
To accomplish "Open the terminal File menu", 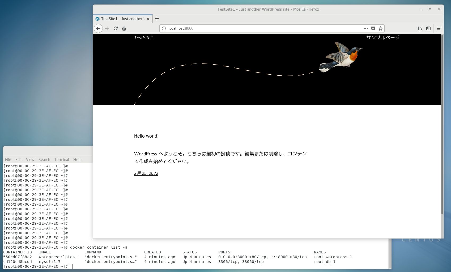I will [8, 160].
